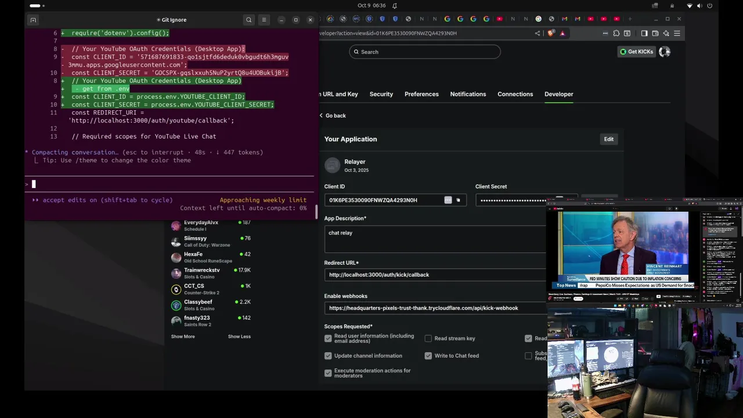Uncheck Execute moderation actions for moderators
743x418 pixels.
(x=328, y=373)
